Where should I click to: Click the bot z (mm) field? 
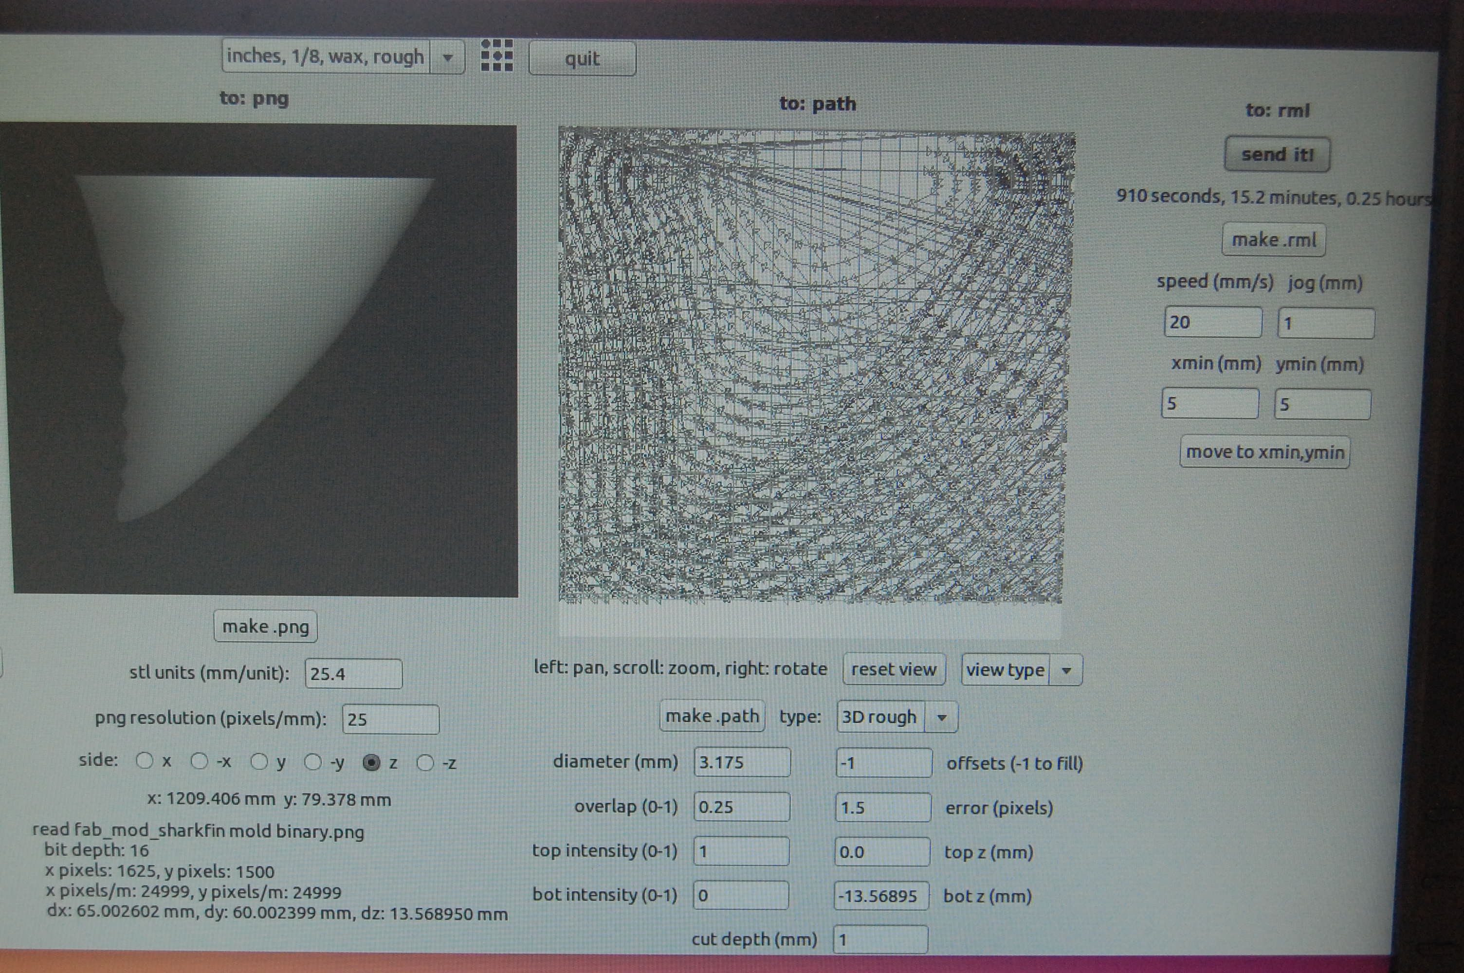(x=881, y=896)
